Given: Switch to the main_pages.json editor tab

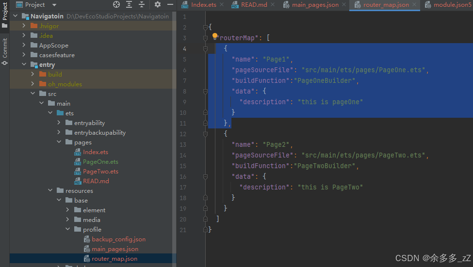Looking at the screenshot, I should 315,5.
